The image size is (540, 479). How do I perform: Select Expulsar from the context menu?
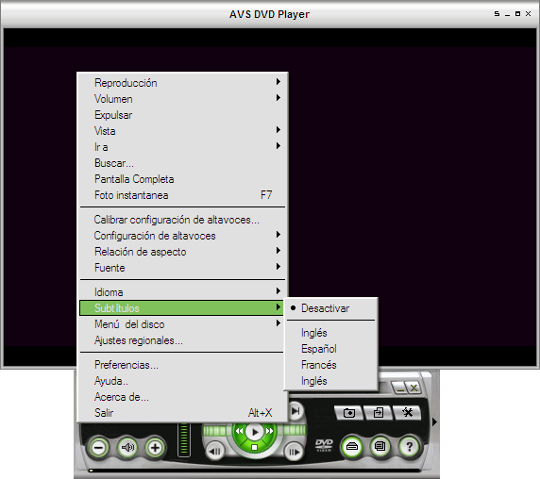click(x=182, y=115)
